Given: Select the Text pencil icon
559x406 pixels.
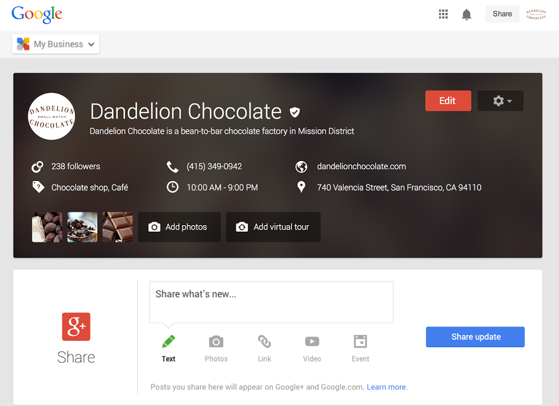Looking at the screenshot, I should [x=168, y=342].
